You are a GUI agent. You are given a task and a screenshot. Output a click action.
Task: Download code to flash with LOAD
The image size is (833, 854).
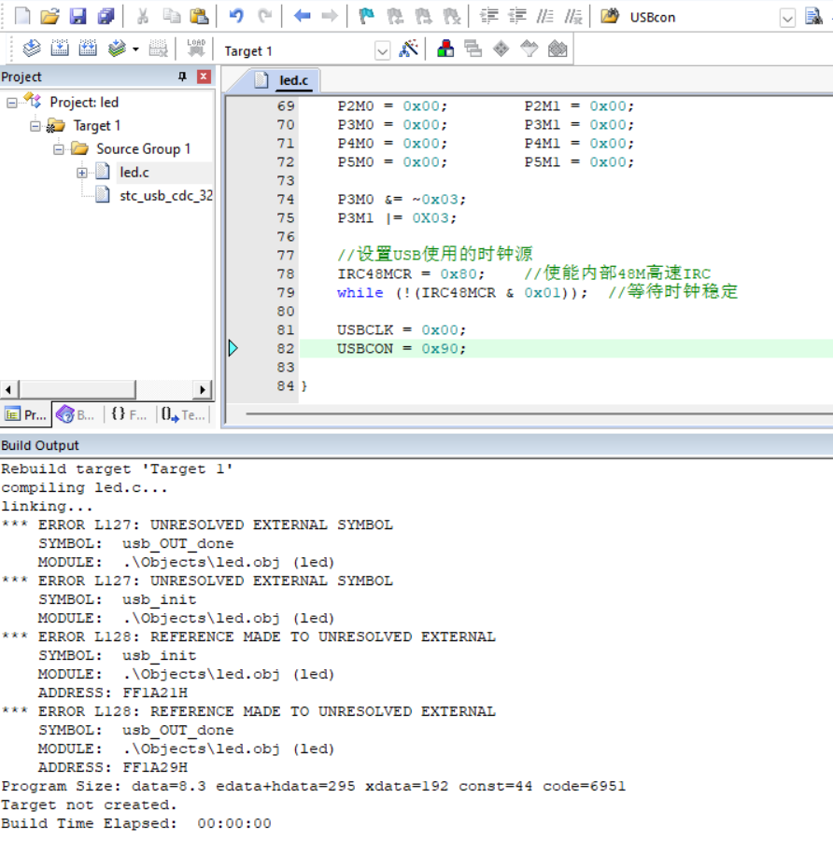(x=196, y=49)
